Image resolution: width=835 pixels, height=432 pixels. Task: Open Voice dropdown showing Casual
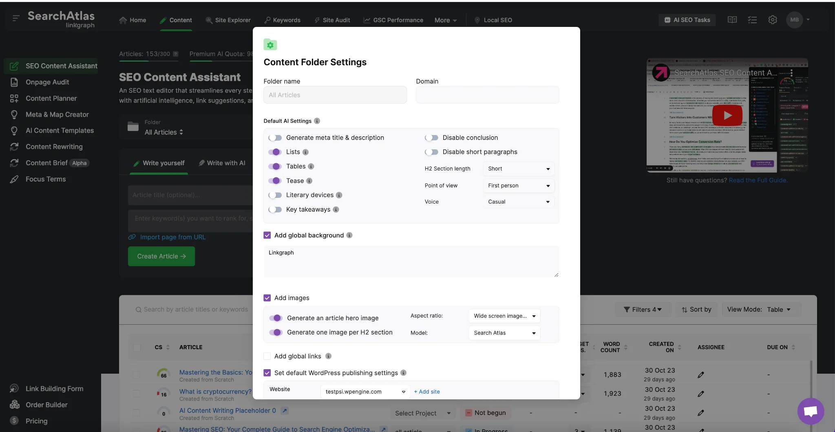(x=519, y=202)
